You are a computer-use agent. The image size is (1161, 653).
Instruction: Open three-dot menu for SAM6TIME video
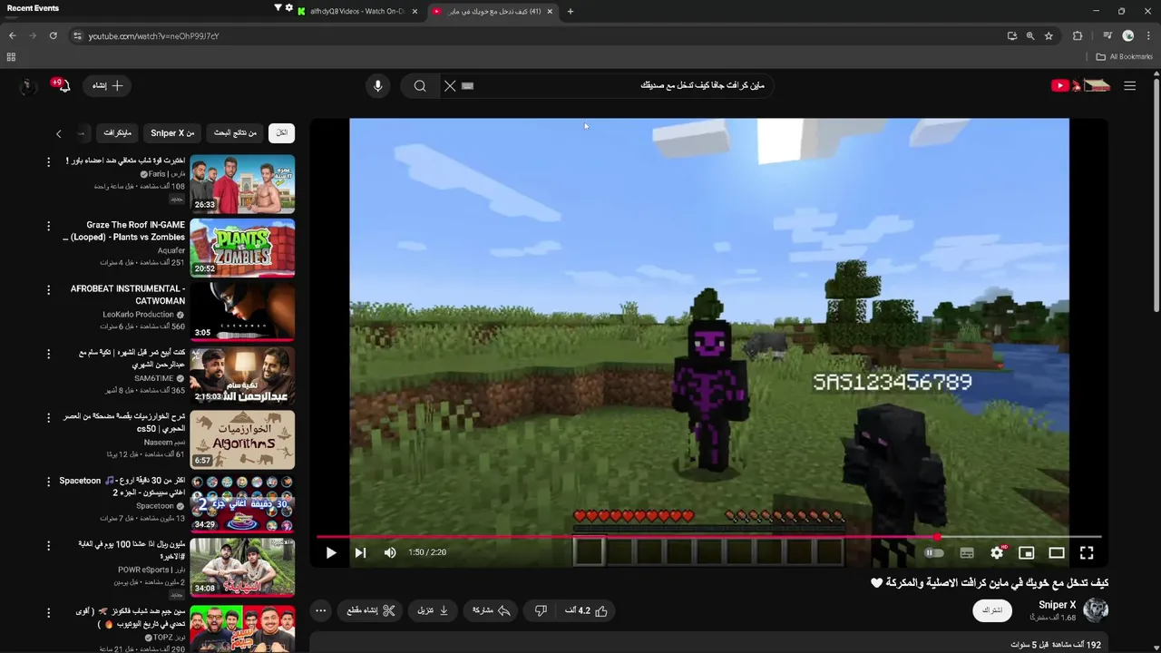[49, 353]
